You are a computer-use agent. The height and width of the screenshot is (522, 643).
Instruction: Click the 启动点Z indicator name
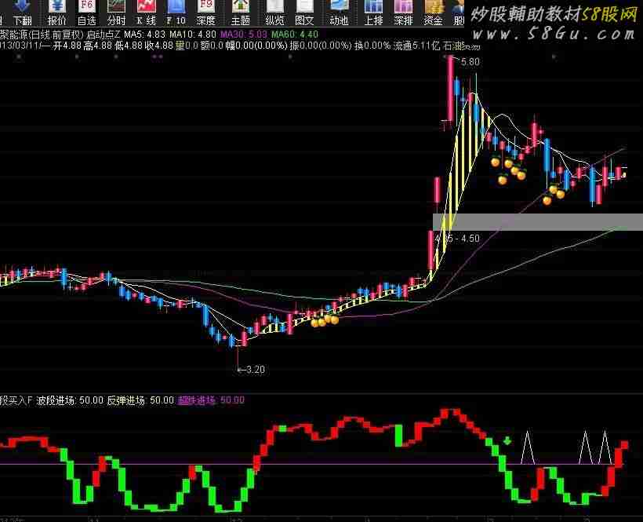click(x=104, y=35)
